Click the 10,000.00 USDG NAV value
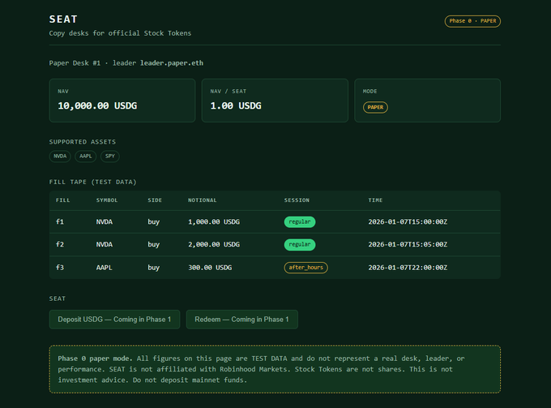 [97, 106]
